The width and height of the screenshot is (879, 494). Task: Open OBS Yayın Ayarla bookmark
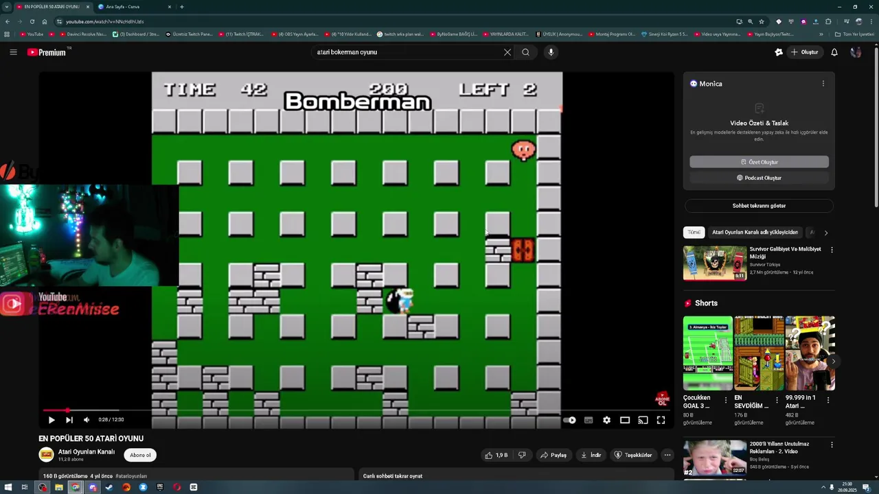pos(295,34)
